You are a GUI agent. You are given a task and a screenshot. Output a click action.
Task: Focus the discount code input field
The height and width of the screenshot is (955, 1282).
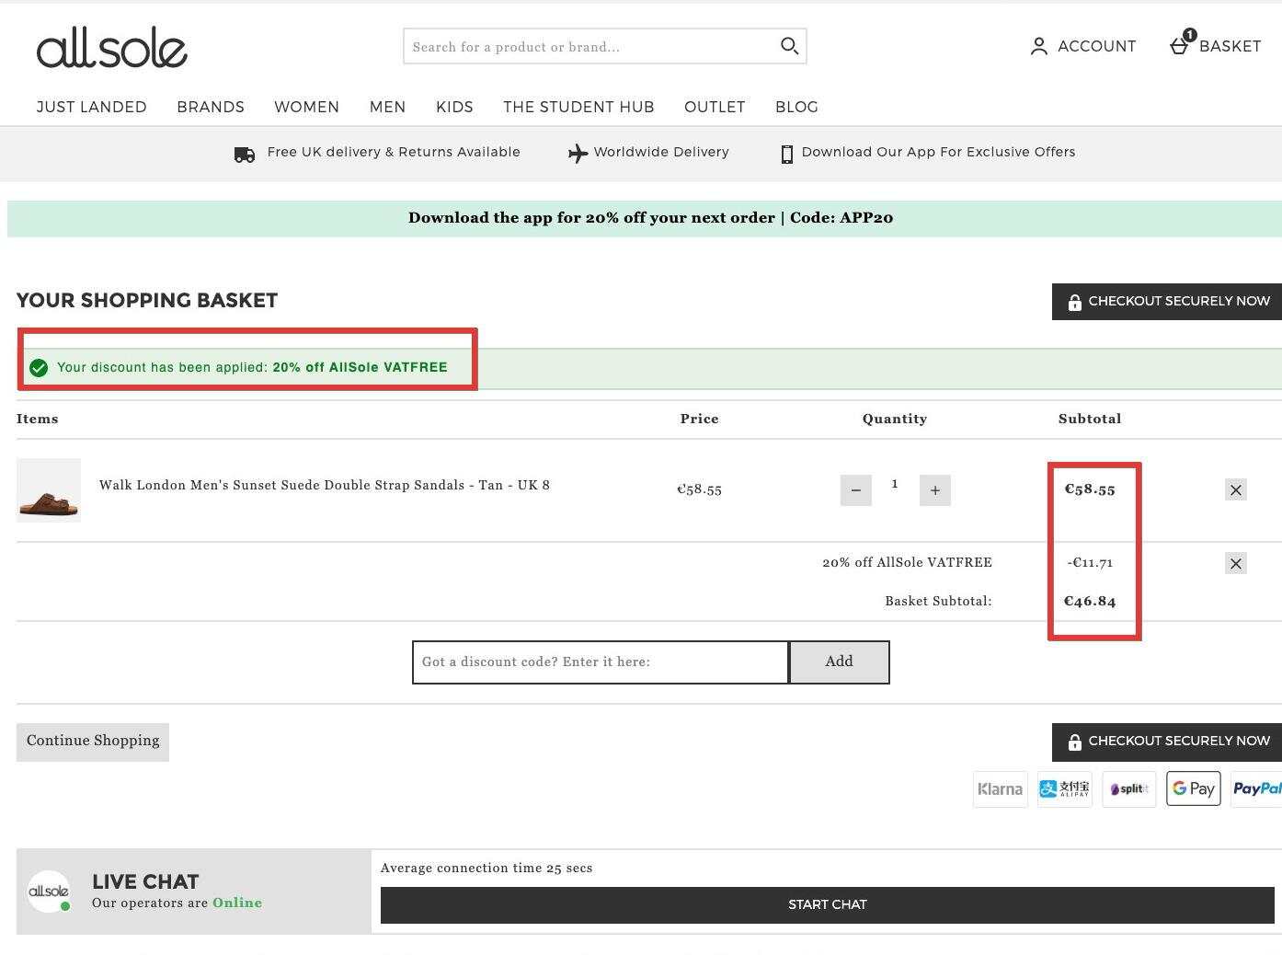tap(601, 662)
